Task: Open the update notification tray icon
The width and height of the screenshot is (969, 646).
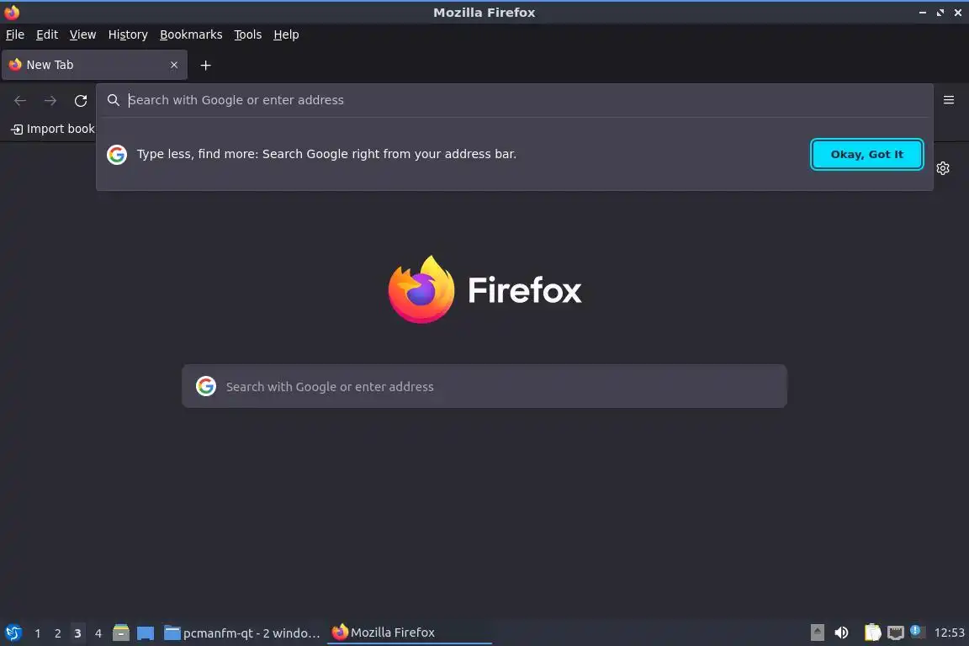Action: pyautogui.click(x=917, y=632)
